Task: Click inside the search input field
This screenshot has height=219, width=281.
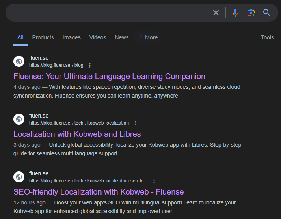Action: 106,13
